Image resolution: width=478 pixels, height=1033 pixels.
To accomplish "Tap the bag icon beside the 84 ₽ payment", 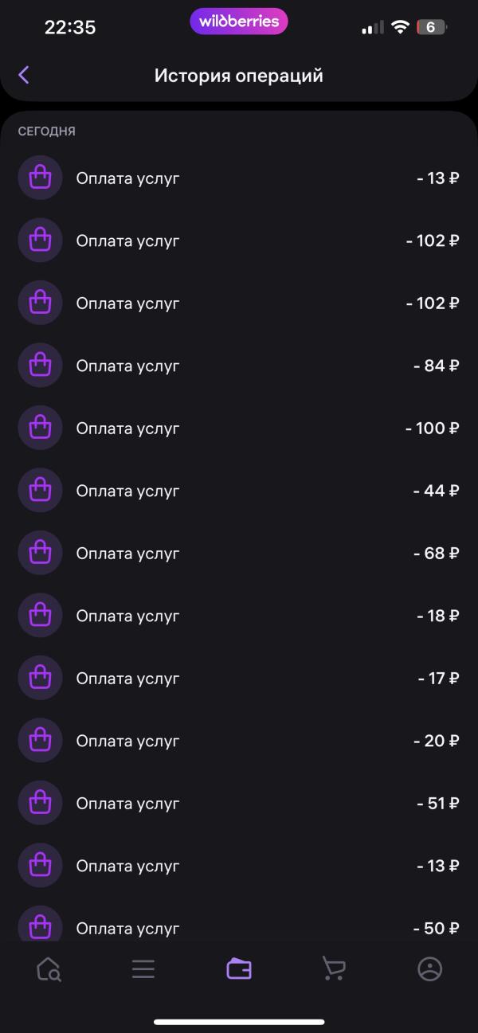I will 40,366.
